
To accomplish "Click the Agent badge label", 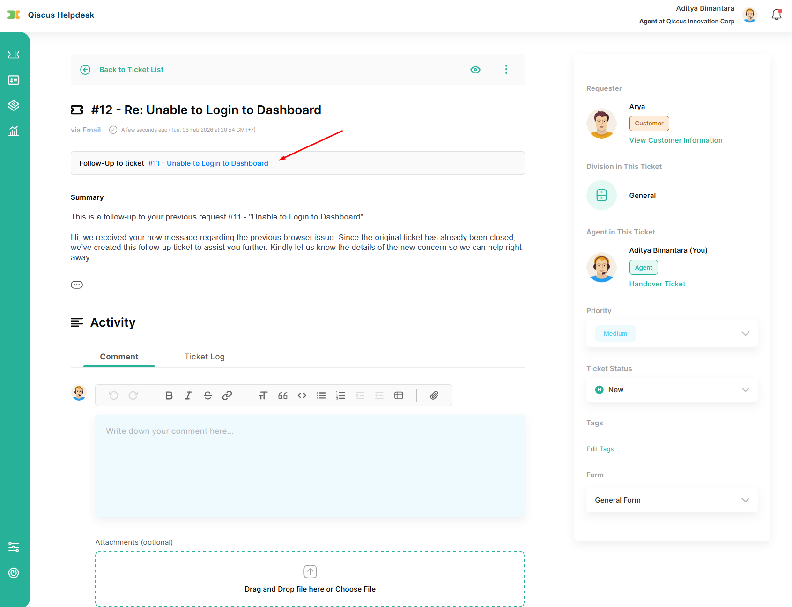I will 644,267.
